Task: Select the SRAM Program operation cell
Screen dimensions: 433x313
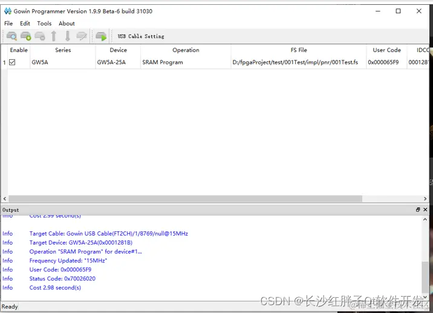Action: click(186, 62)
